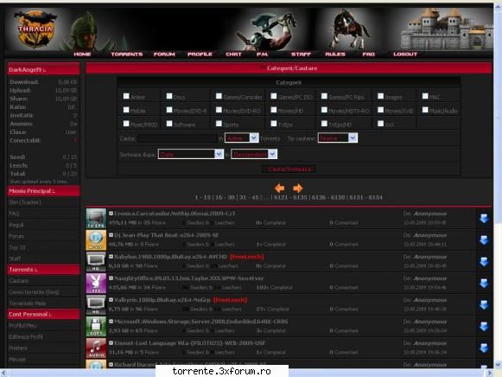Open the TORRENTS menu item
Screen dimensions: 502x377
tap(127, 54)
